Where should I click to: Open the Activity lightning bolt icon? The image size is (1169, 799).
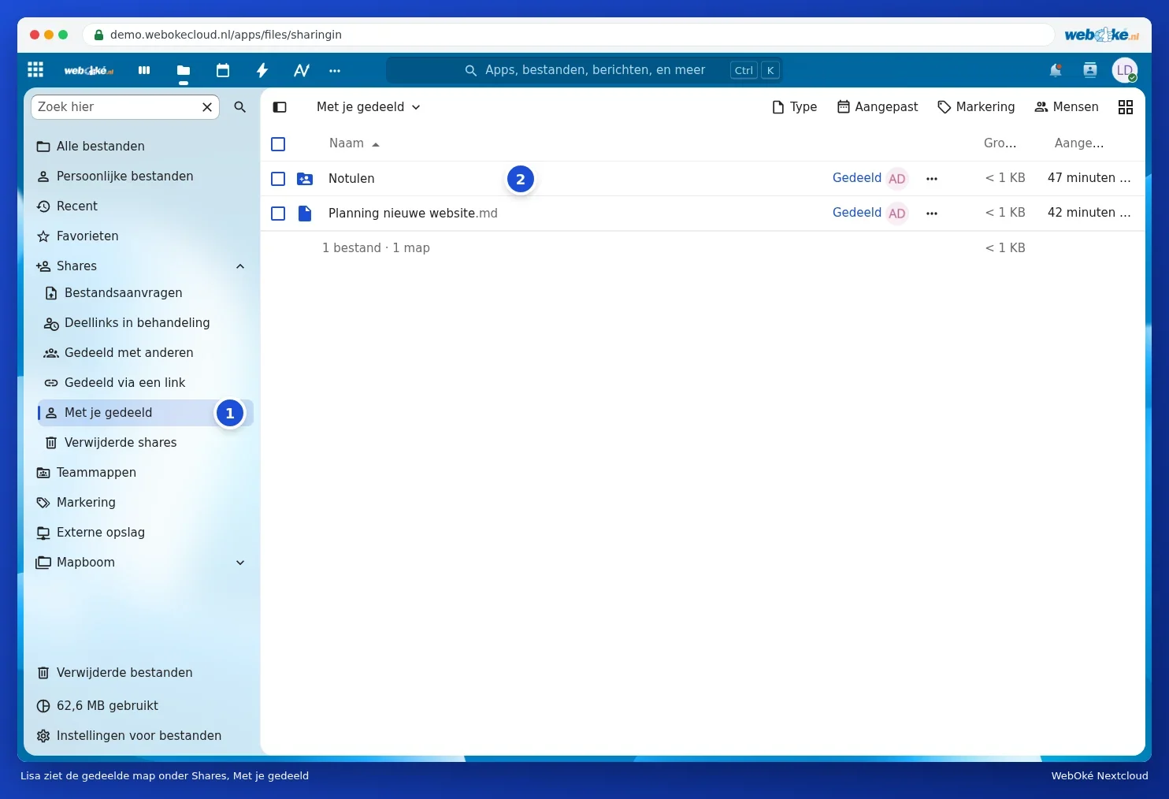[x=262, y=70]
